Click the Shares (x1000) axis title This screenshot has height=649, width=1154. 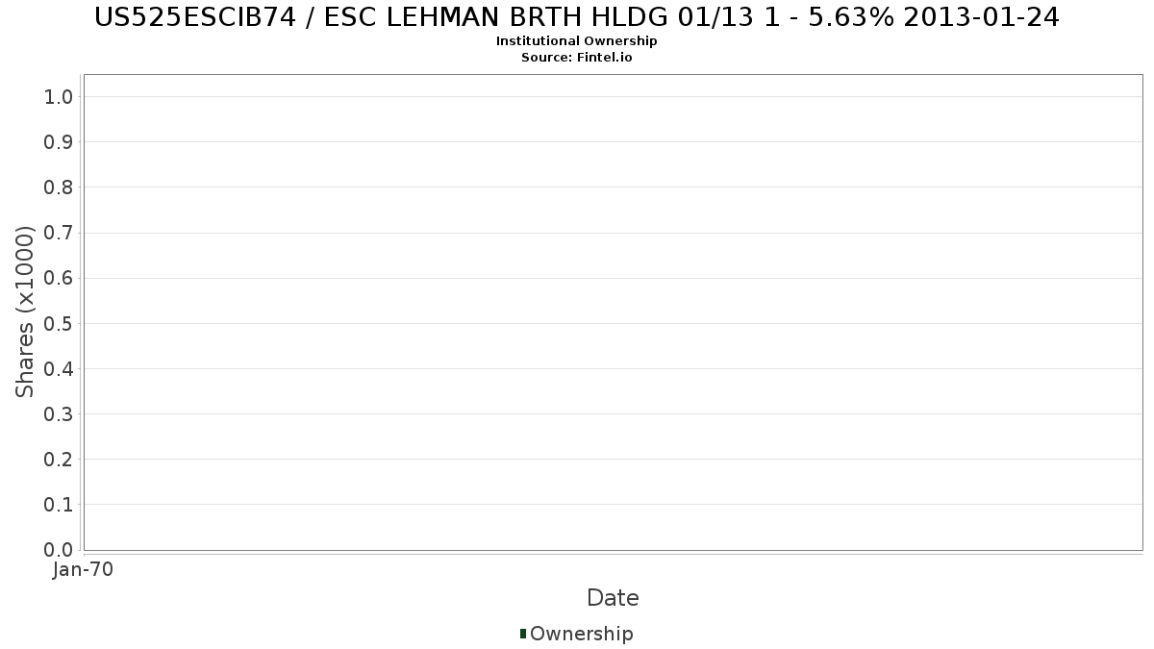click(25, 312)
